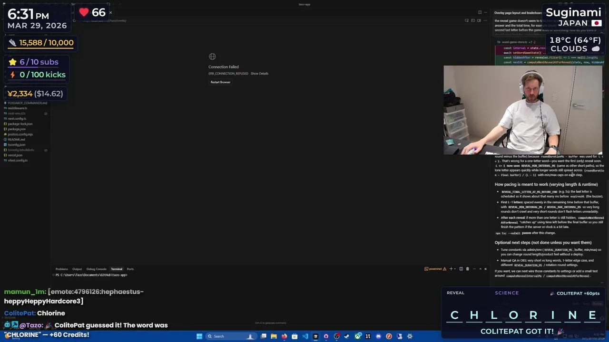The width and height of the screenshot is (609, 342).
Task: Create a new terminal with plus icon
Action: [451, 269]
